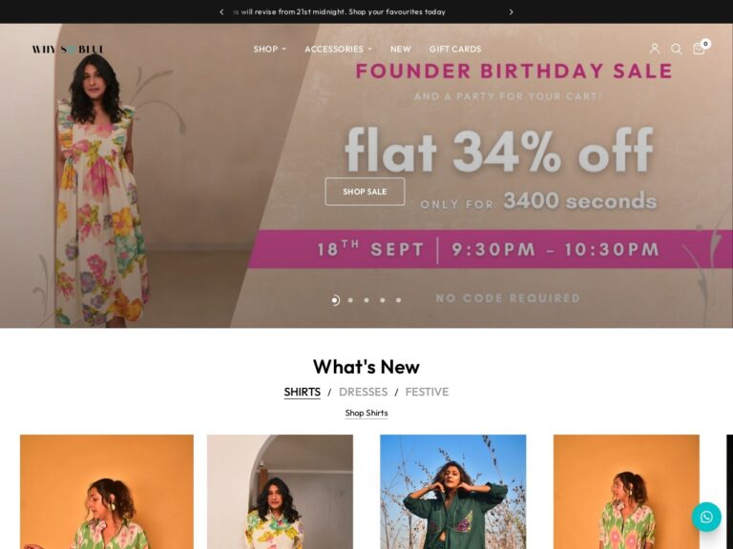Open the search magnifier icon

point(676,49)
